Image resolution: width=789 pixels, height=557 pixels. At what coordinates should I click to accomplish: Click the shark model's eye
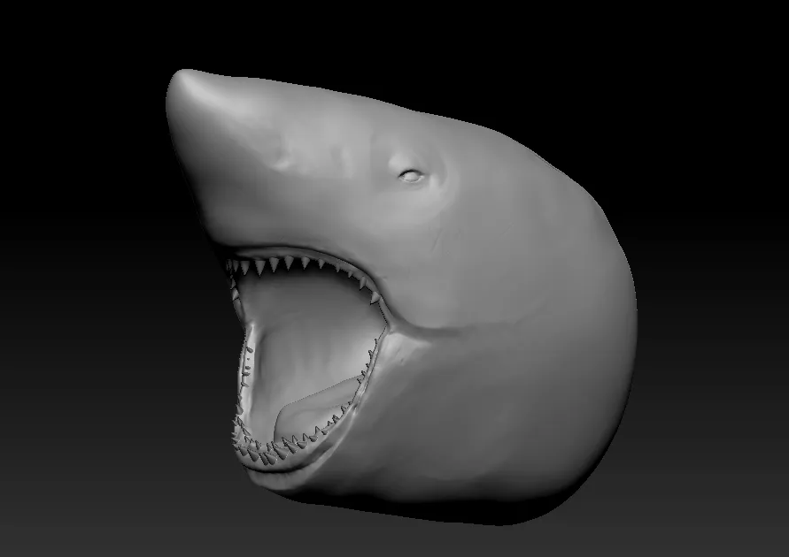(411, 175)
